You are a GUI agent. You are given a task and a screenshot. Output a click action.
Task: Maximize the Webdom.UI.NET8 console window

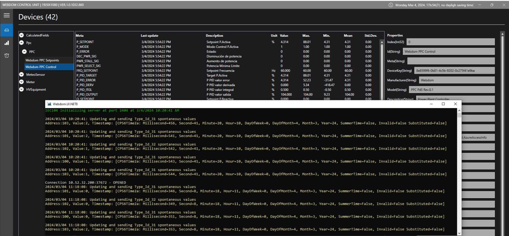click(x=443, y=104)
